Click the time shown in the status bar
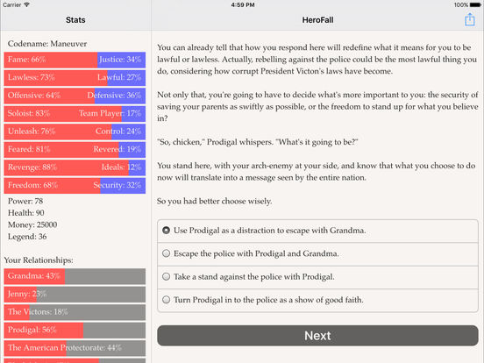This screenshot has height=363, width=484. [x=243, y=5]
